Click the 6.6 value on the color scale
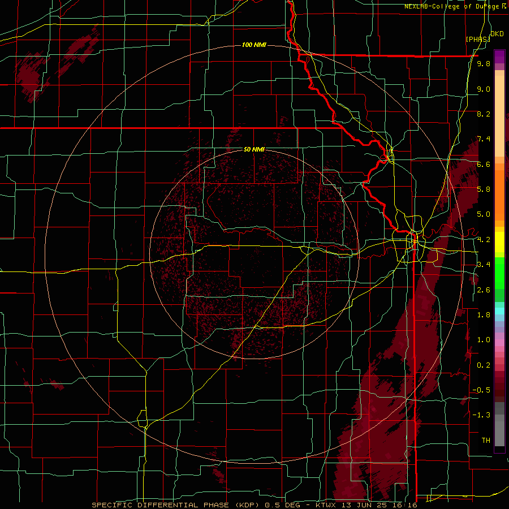The height and width of the screenshot is (509, 509). coord(484,164)
